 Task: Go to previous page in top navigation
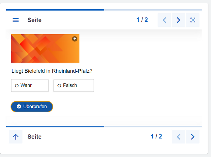164,20
